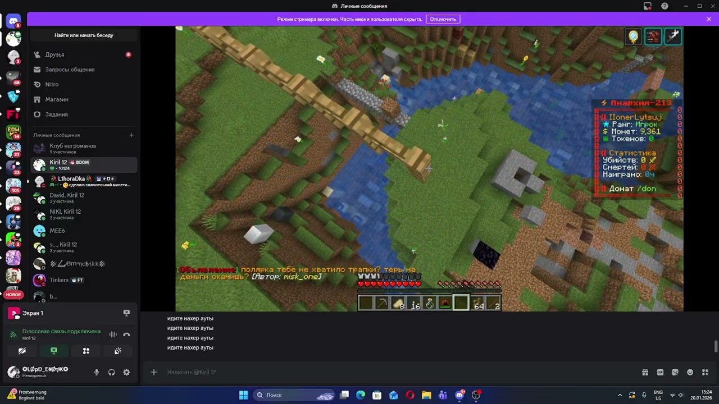Open activities launcher in voice panel
The image size is (719, 404).
coord(86,351)
